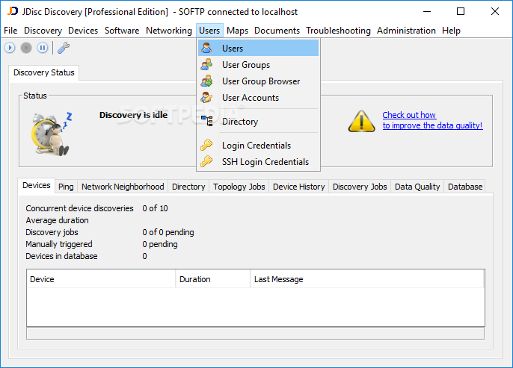Switch to the Discovery Jobs tab
Image resolution: width=513 pixels, height=368 pixels.
tap(360, 187)
